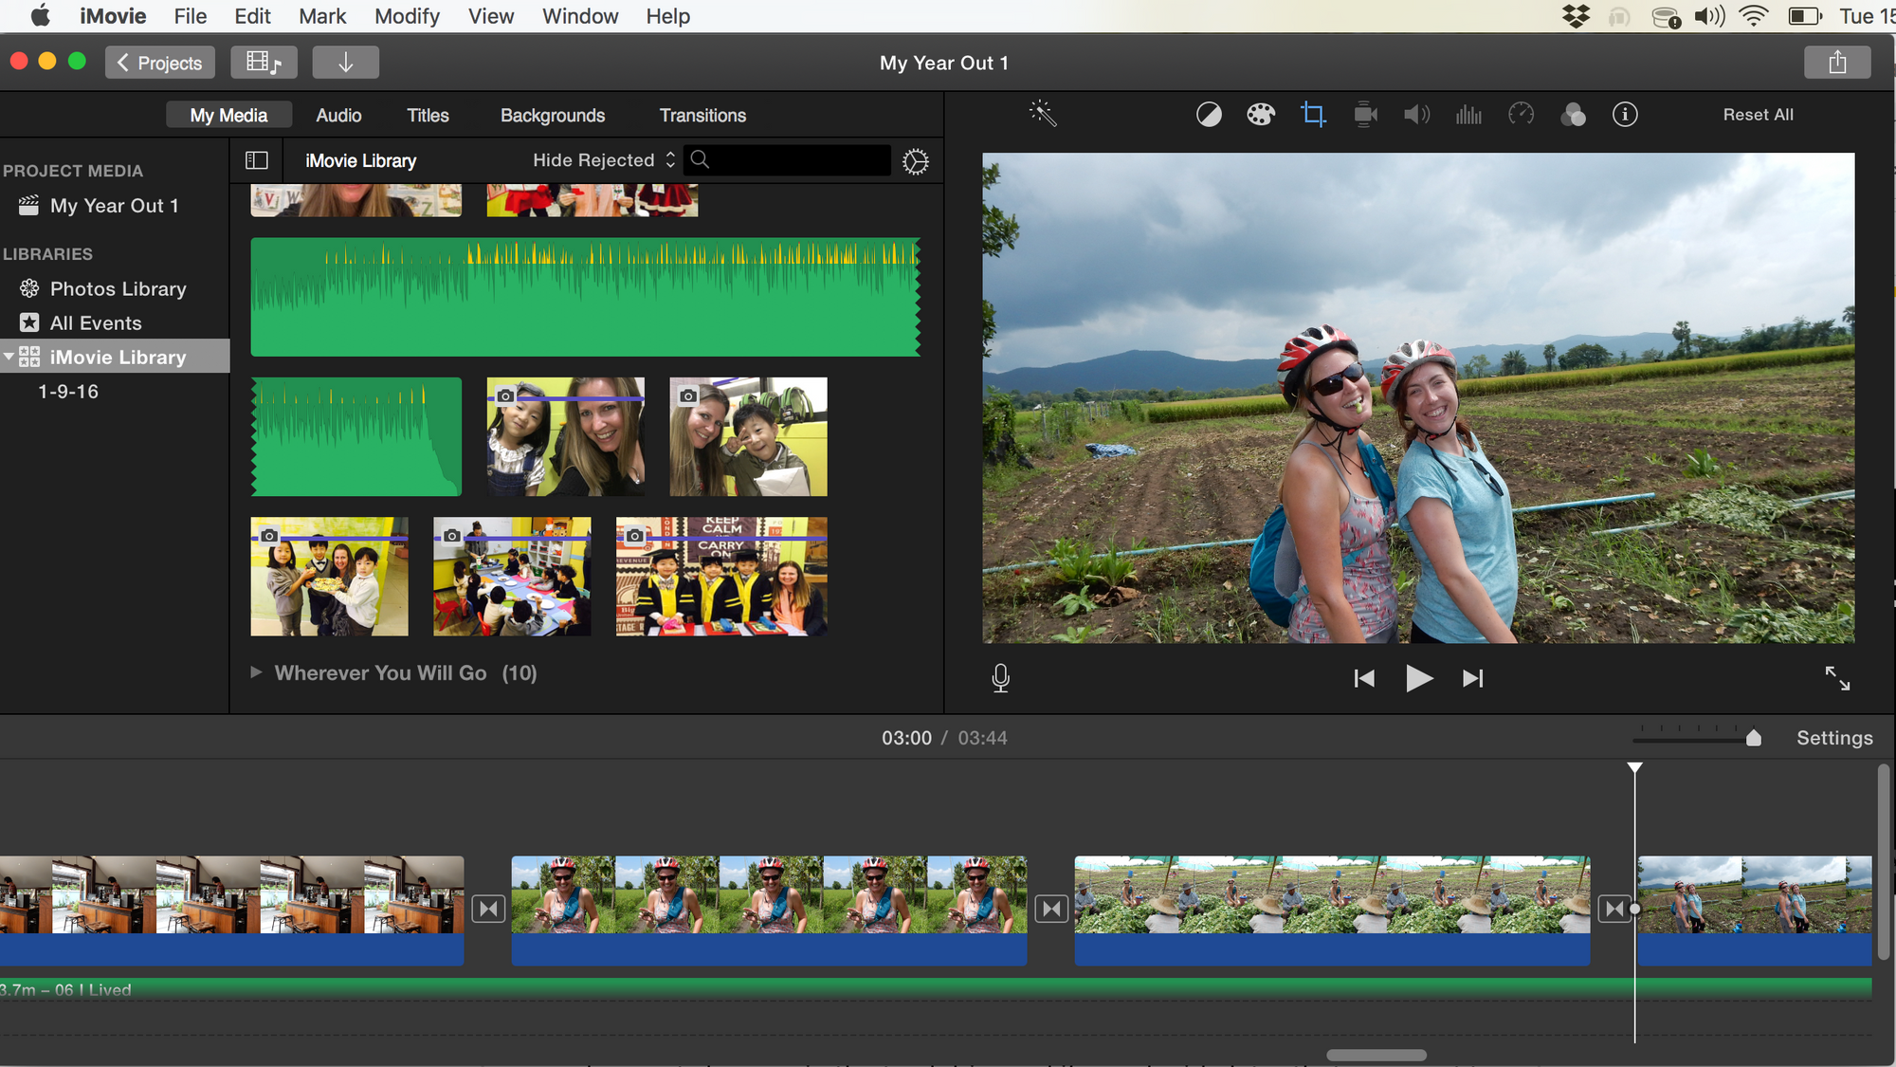Toggle fullscreen playback of viewer

point(1837,678)
